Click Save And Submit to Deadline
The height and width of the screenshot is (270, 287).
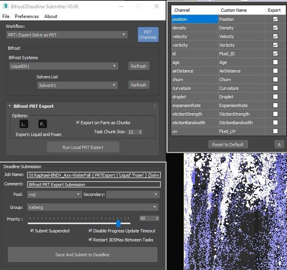click(82, 255)
